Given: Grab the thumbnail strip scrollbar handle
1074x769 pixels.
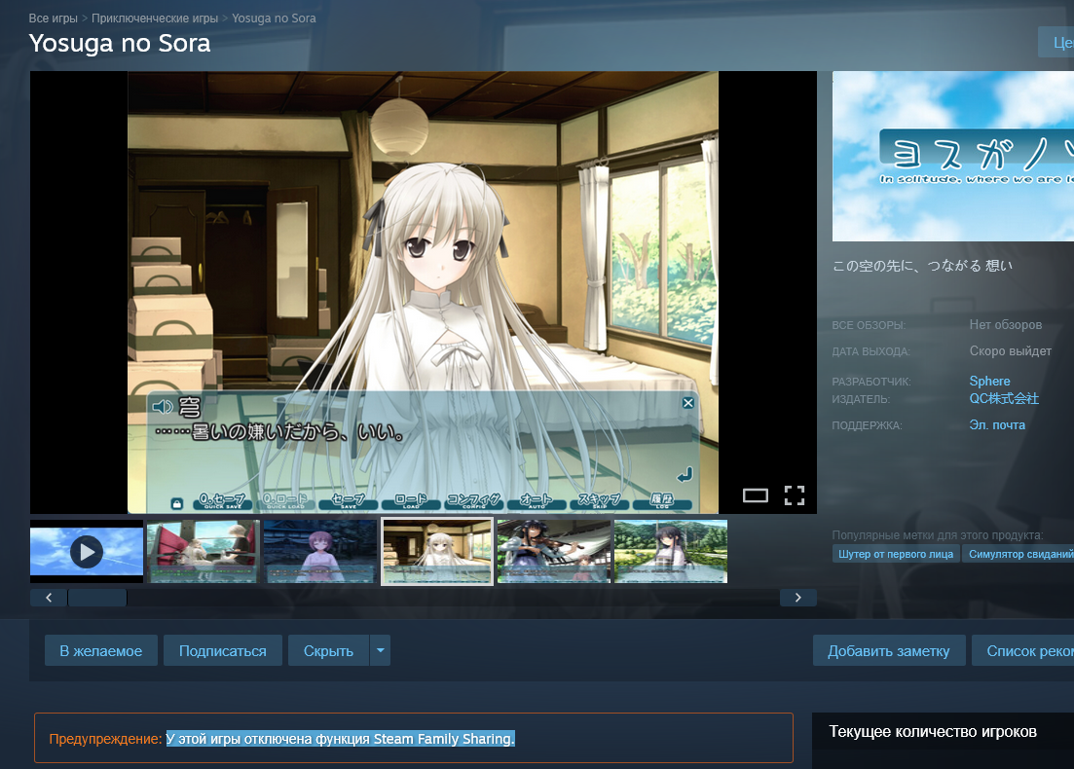Looking at the screenshot, I should 97,598.
